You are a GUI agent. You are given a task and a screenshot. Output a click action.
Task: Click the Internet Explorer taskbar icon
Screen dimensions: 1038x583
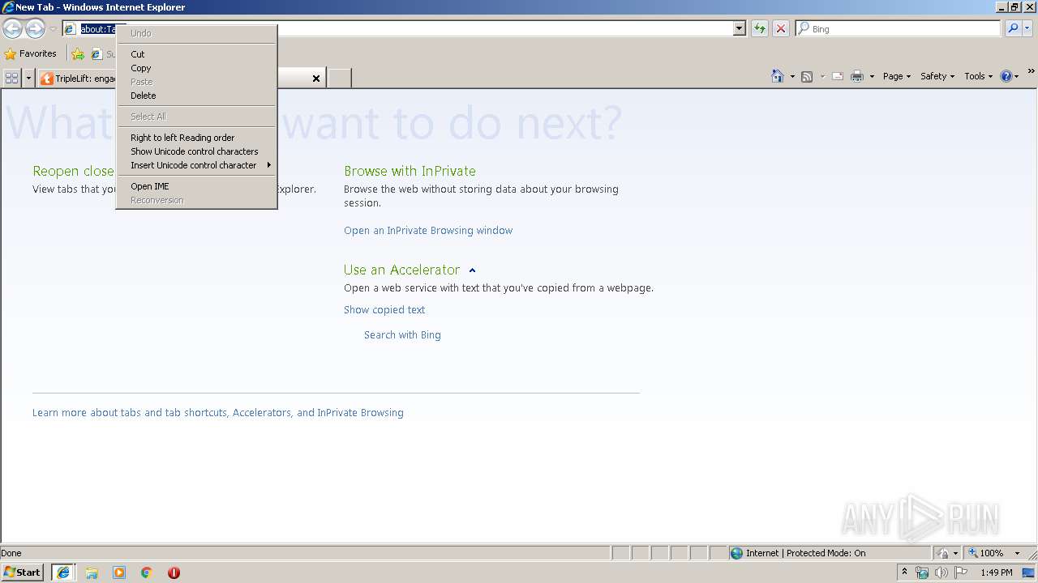[63, 572]
